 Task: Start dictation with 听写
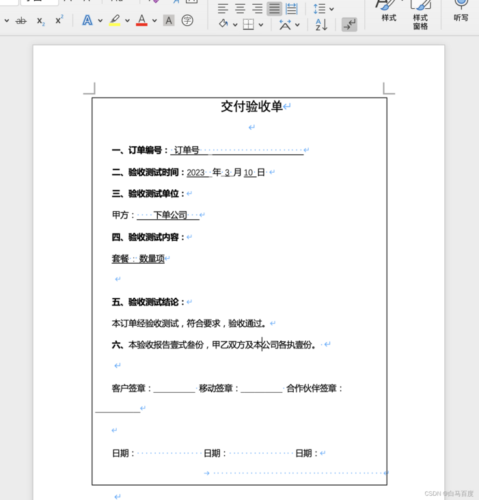coord(461,12)
